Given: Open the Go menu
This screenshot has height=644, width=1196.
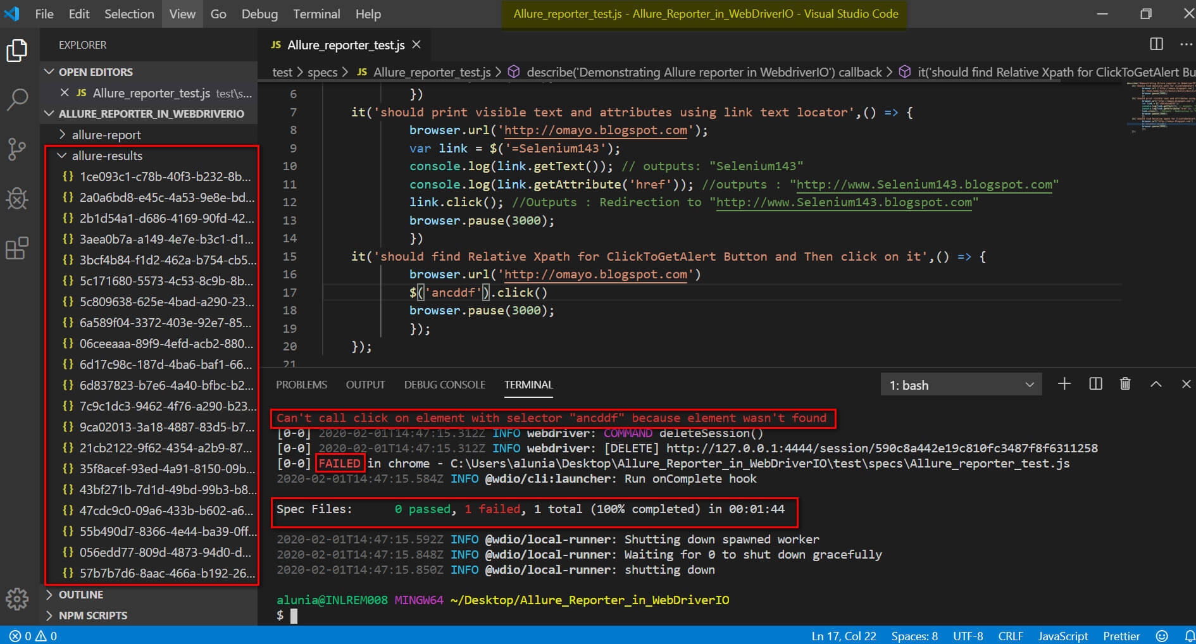Looking at the screenshot, I should 218,14.
